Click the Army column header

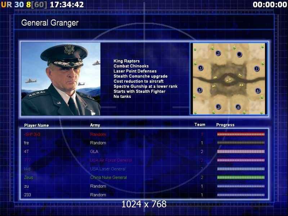pyautogui.click(x=95, y=125)
